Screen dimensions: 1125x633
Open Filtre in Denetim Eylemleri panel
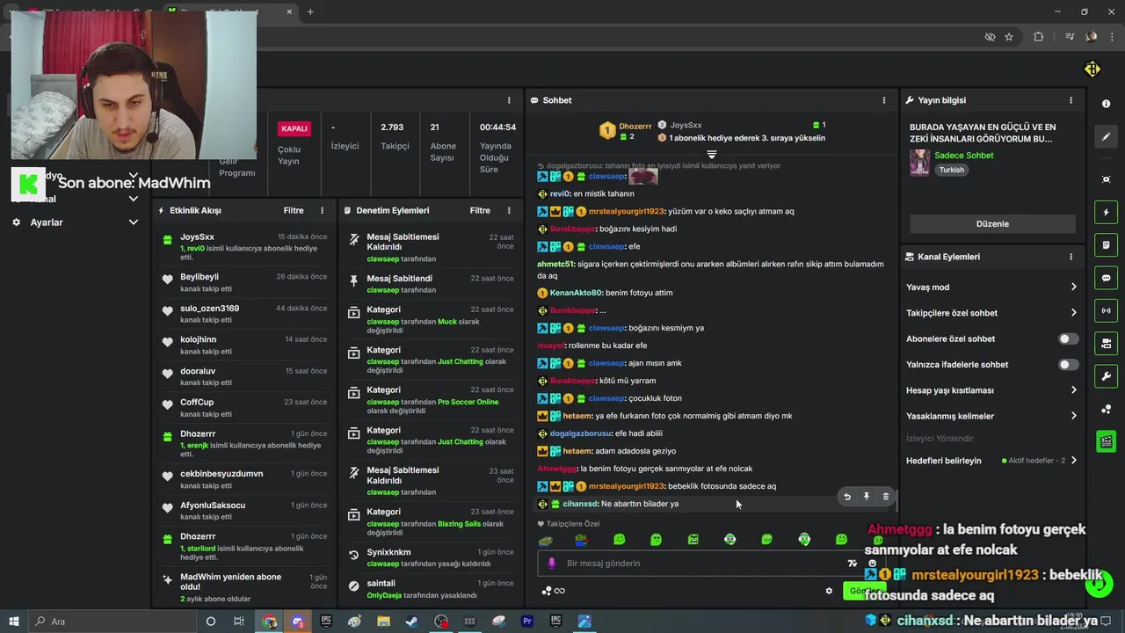click(x=480, y=211)
